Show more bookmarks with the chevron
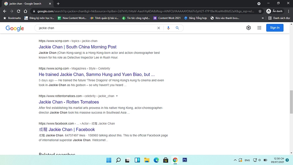293x165 pixels. [x=263, y=18]
